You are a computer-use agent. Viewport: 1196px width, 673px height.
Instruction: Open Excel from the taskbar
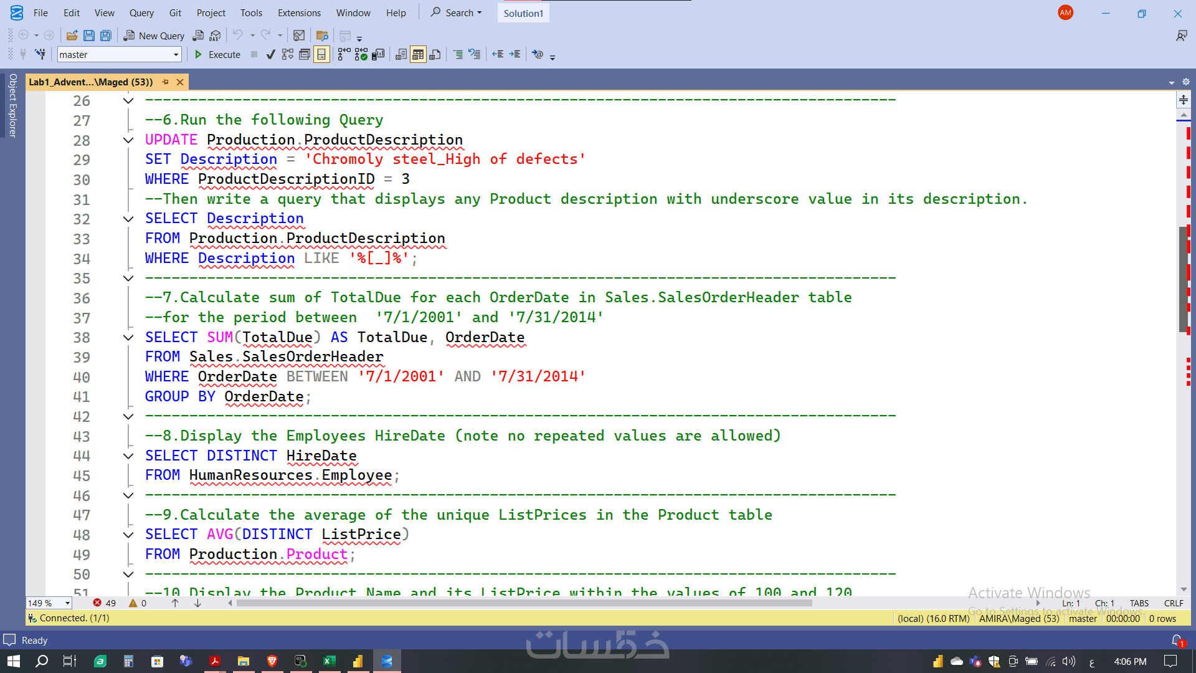click(330, 661)
